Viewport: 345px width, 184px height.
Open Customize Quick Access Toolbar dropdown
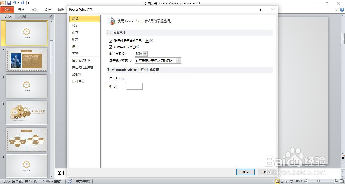[x=28, y=3]
